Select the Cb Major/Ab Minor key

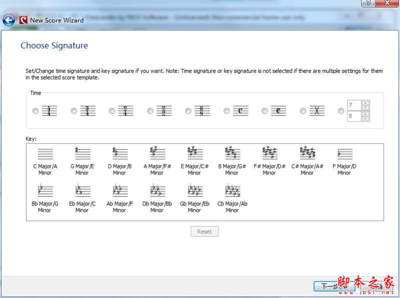point(232,199)
